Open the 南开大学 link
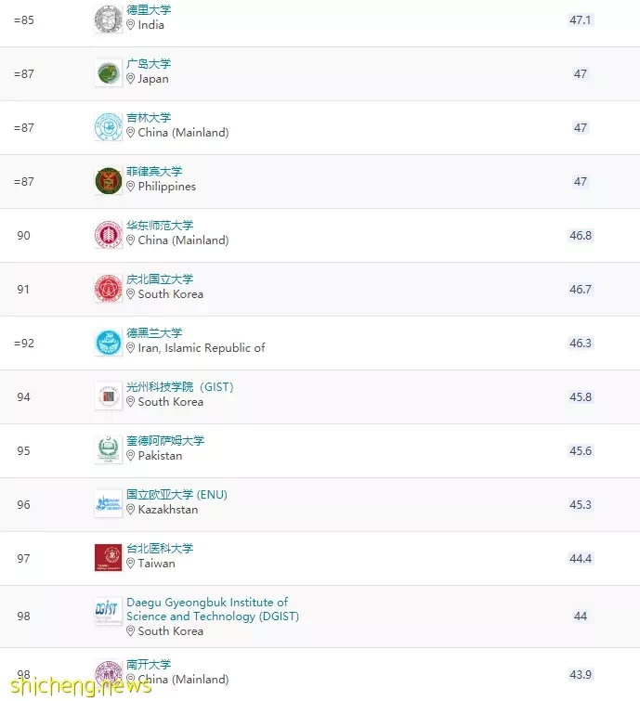 [x=149, y=665]
